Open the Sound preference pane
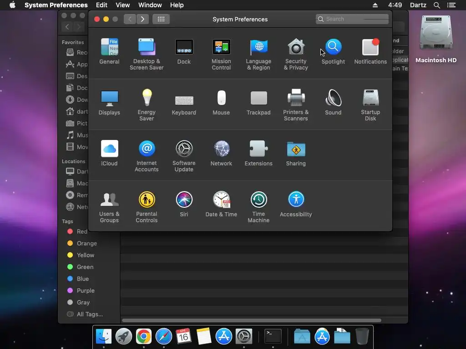Image resolution: width=466 pixels, height=349 pixels. coord(333,102)
